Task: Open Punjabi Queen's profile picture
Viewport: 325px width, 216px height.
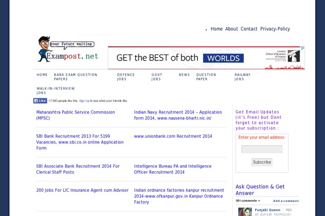Action: coord(245,212)
